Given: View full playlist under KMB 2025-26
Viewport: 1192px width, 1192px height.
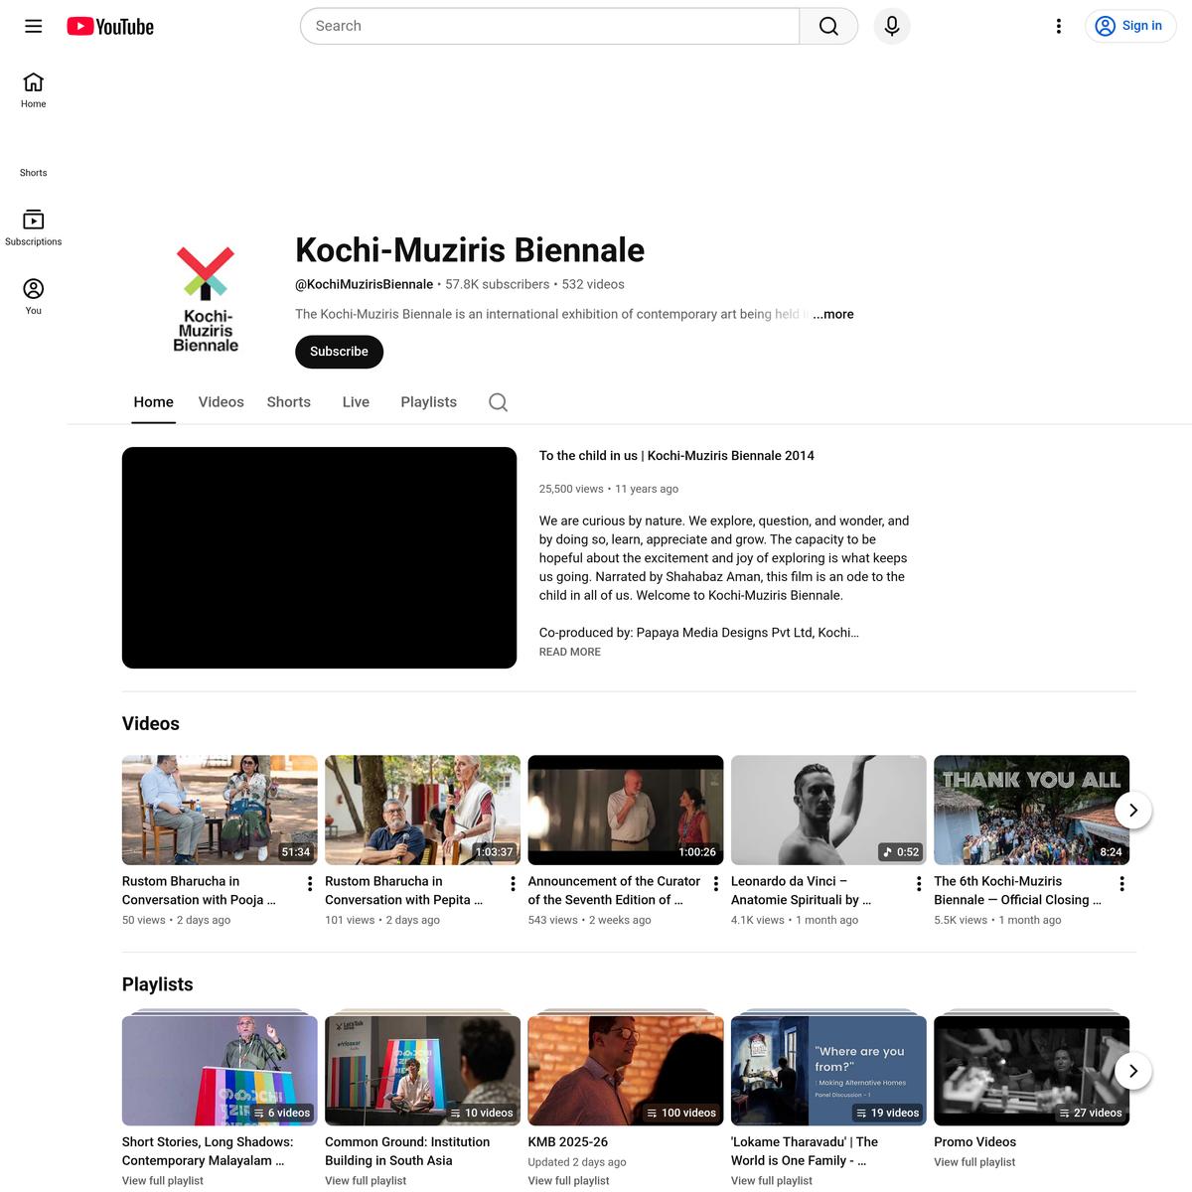Looking at the screenshot, I should 569,1181.
